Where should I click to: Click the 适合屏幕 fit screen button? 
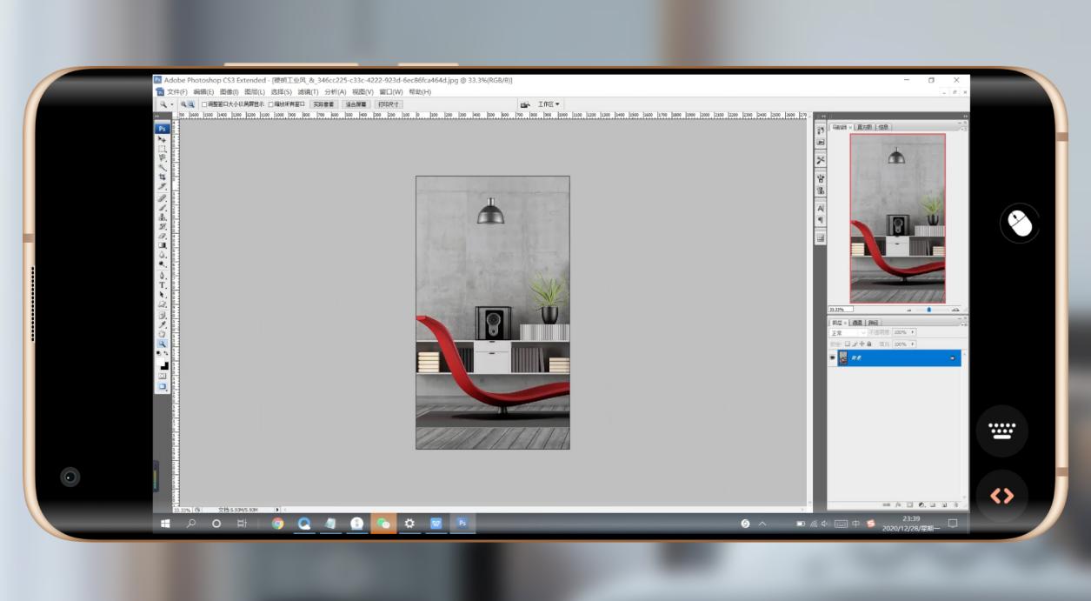click(356, 104)
